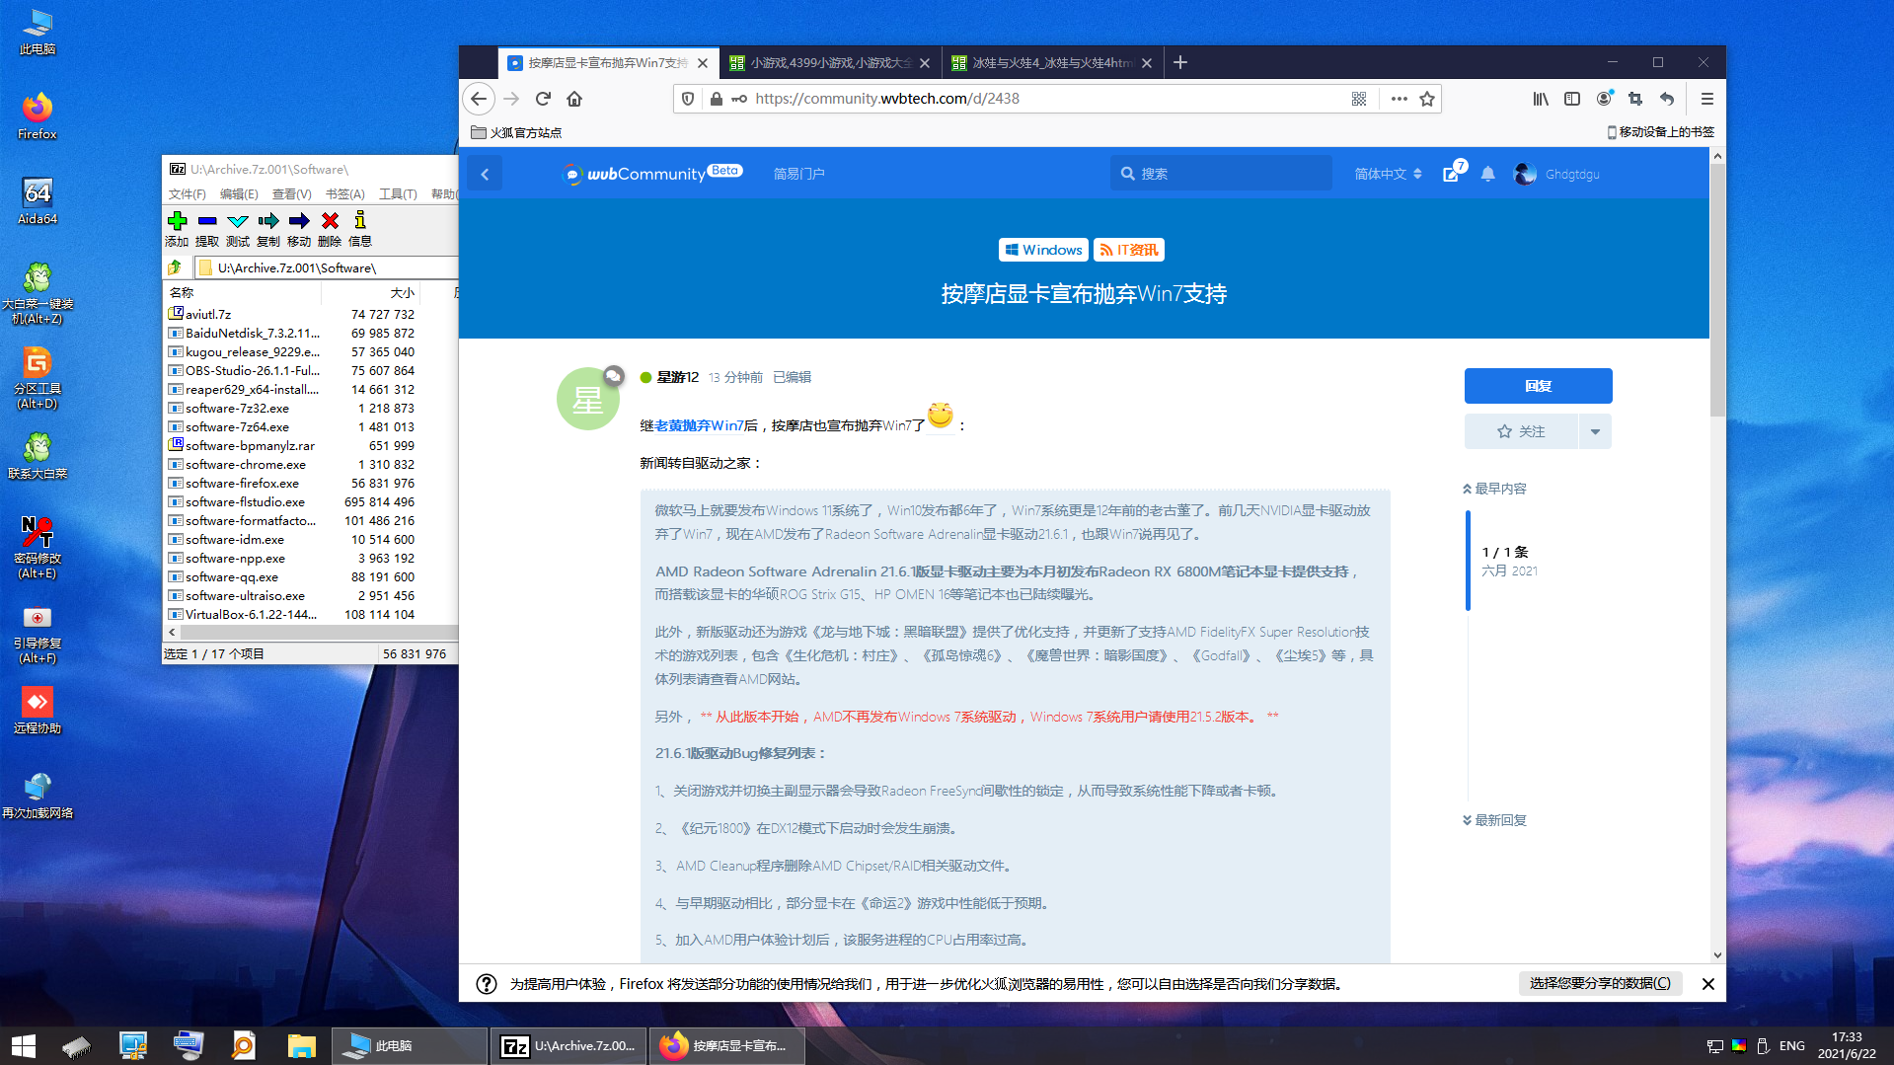Image resolution: width=1894 pixels, height=1065 pixels.
Task: Open user menu Ghdgtdgu
Action: pyautogui.click(x=1556, y=174)
